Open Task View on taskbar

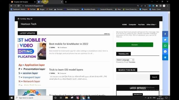click(61, 98)
